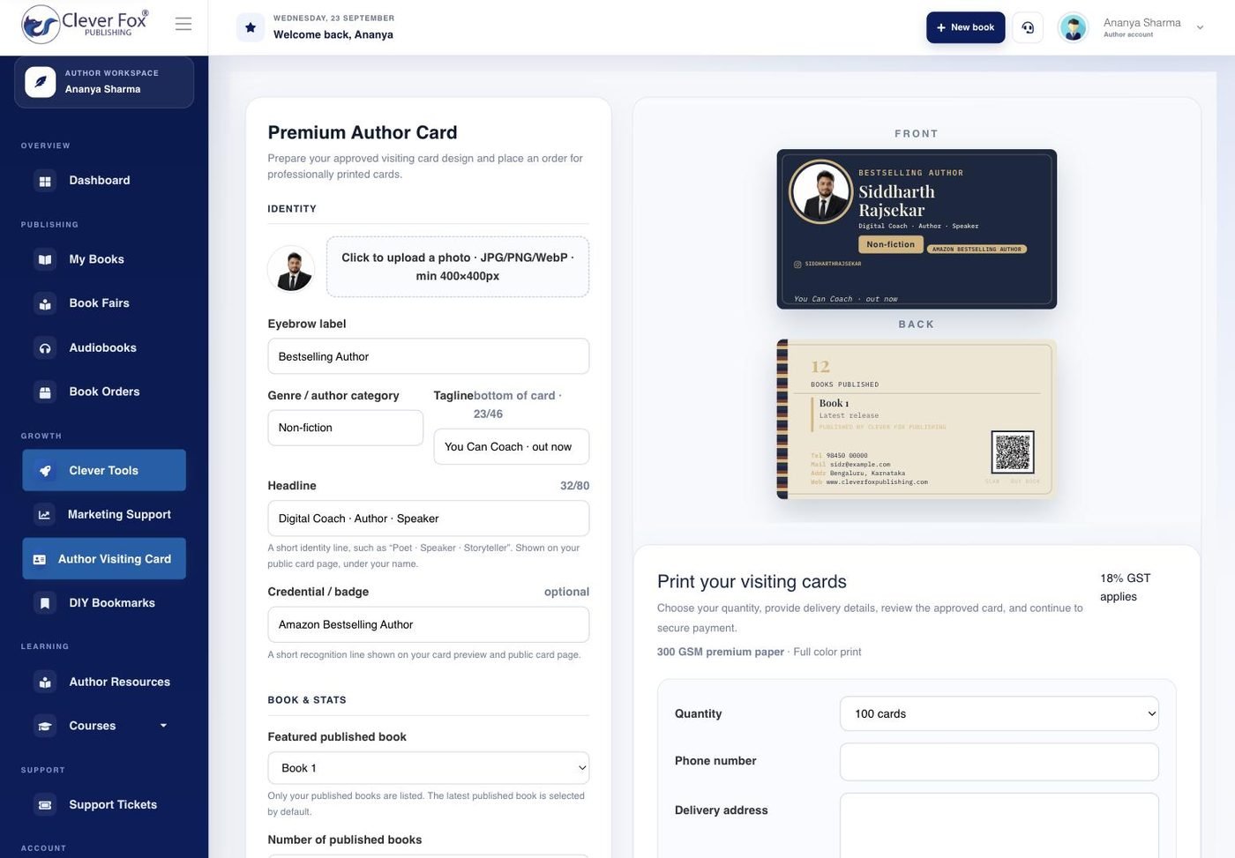Click the front card preview thumbnail

pyautogui.click(x=917, y=229)
